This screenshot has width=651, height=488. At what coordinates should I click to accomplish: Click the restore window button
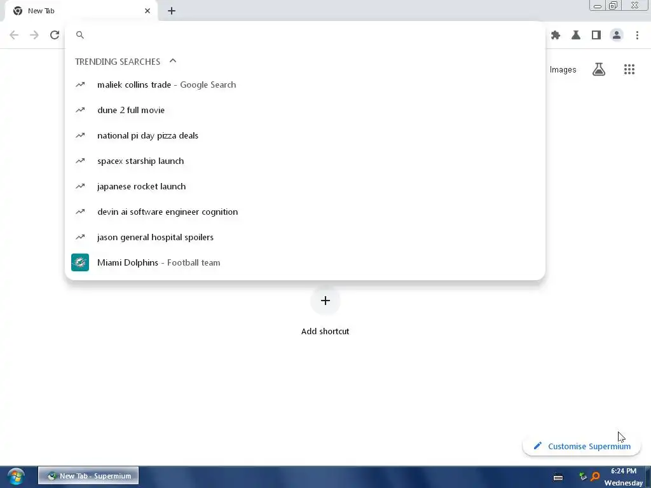pyautogui.click(x=613, y=6)
